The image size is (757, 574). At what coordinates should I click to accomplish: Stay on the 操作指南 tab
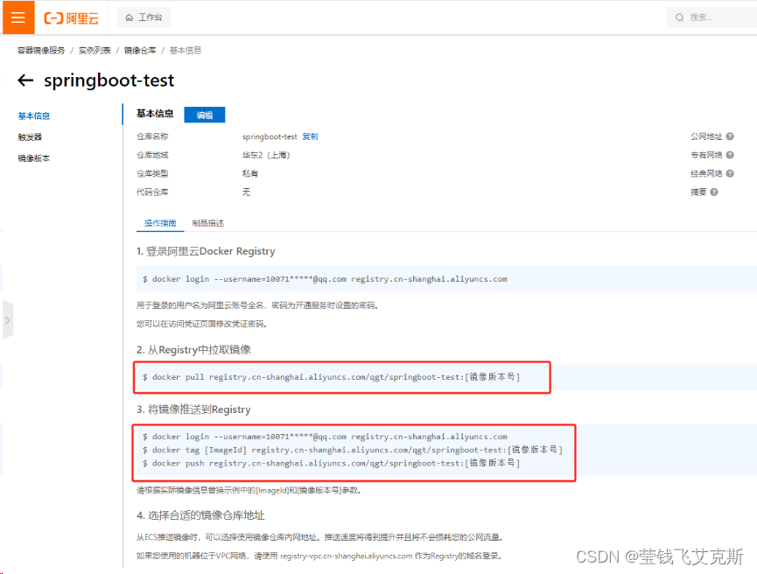pyautogui.click(x=160, y=222)
